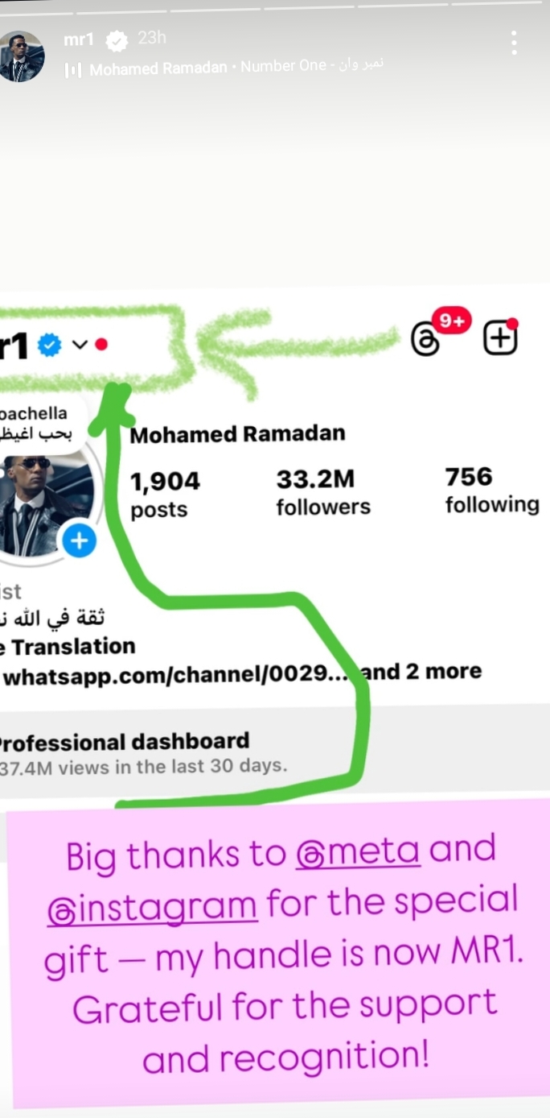
Task: Tap the mr1 story profile picture
Action: click(21, 56)
